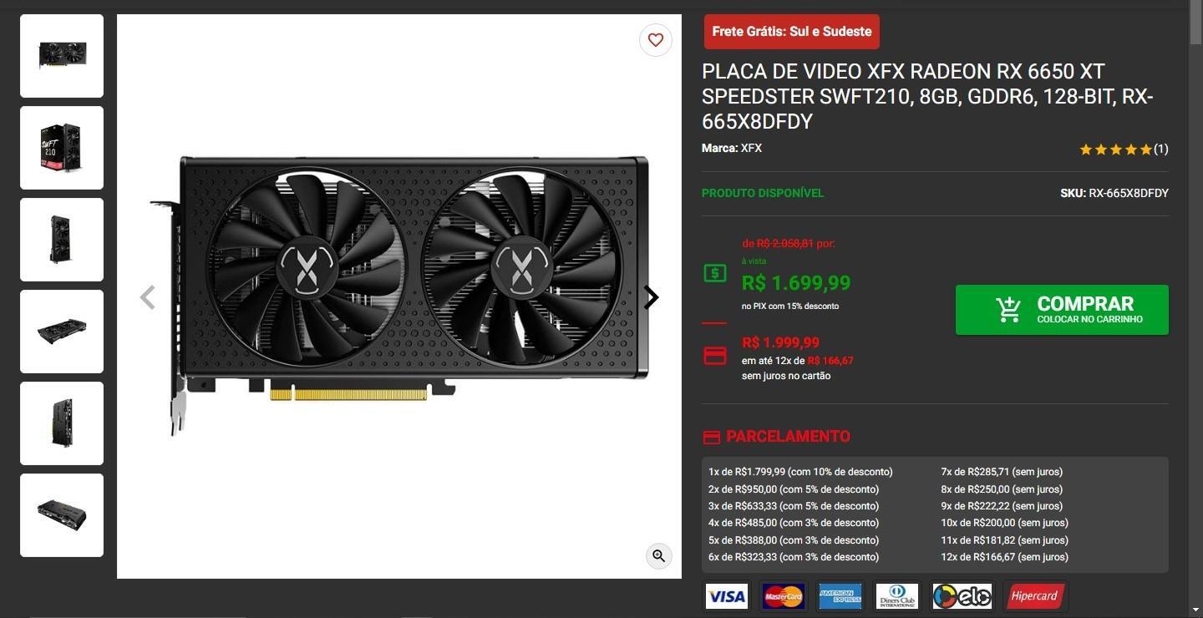Image resolution: width=1203 pixels, height=618 pixels.
Task: Click the COMPRAR add-to-cart button
Action: point(1062,310)
